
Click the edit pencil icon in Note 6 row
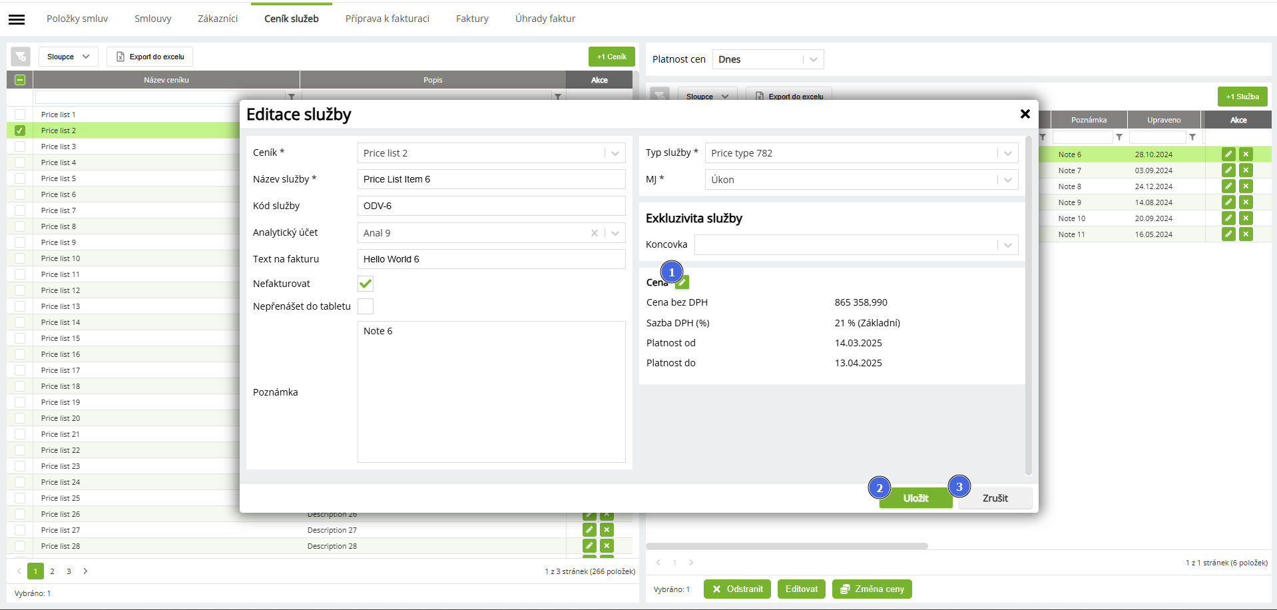(x=1228, y=154)
